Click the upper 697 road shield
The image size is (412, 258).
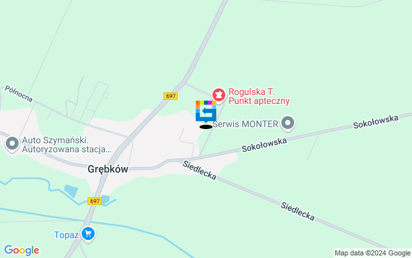coord(171,96)
